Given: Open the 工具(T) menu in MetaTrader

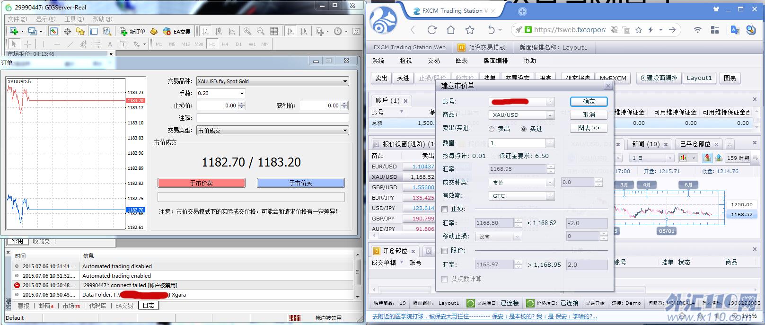Looking at the screenshot, I should tap(74, 19).
